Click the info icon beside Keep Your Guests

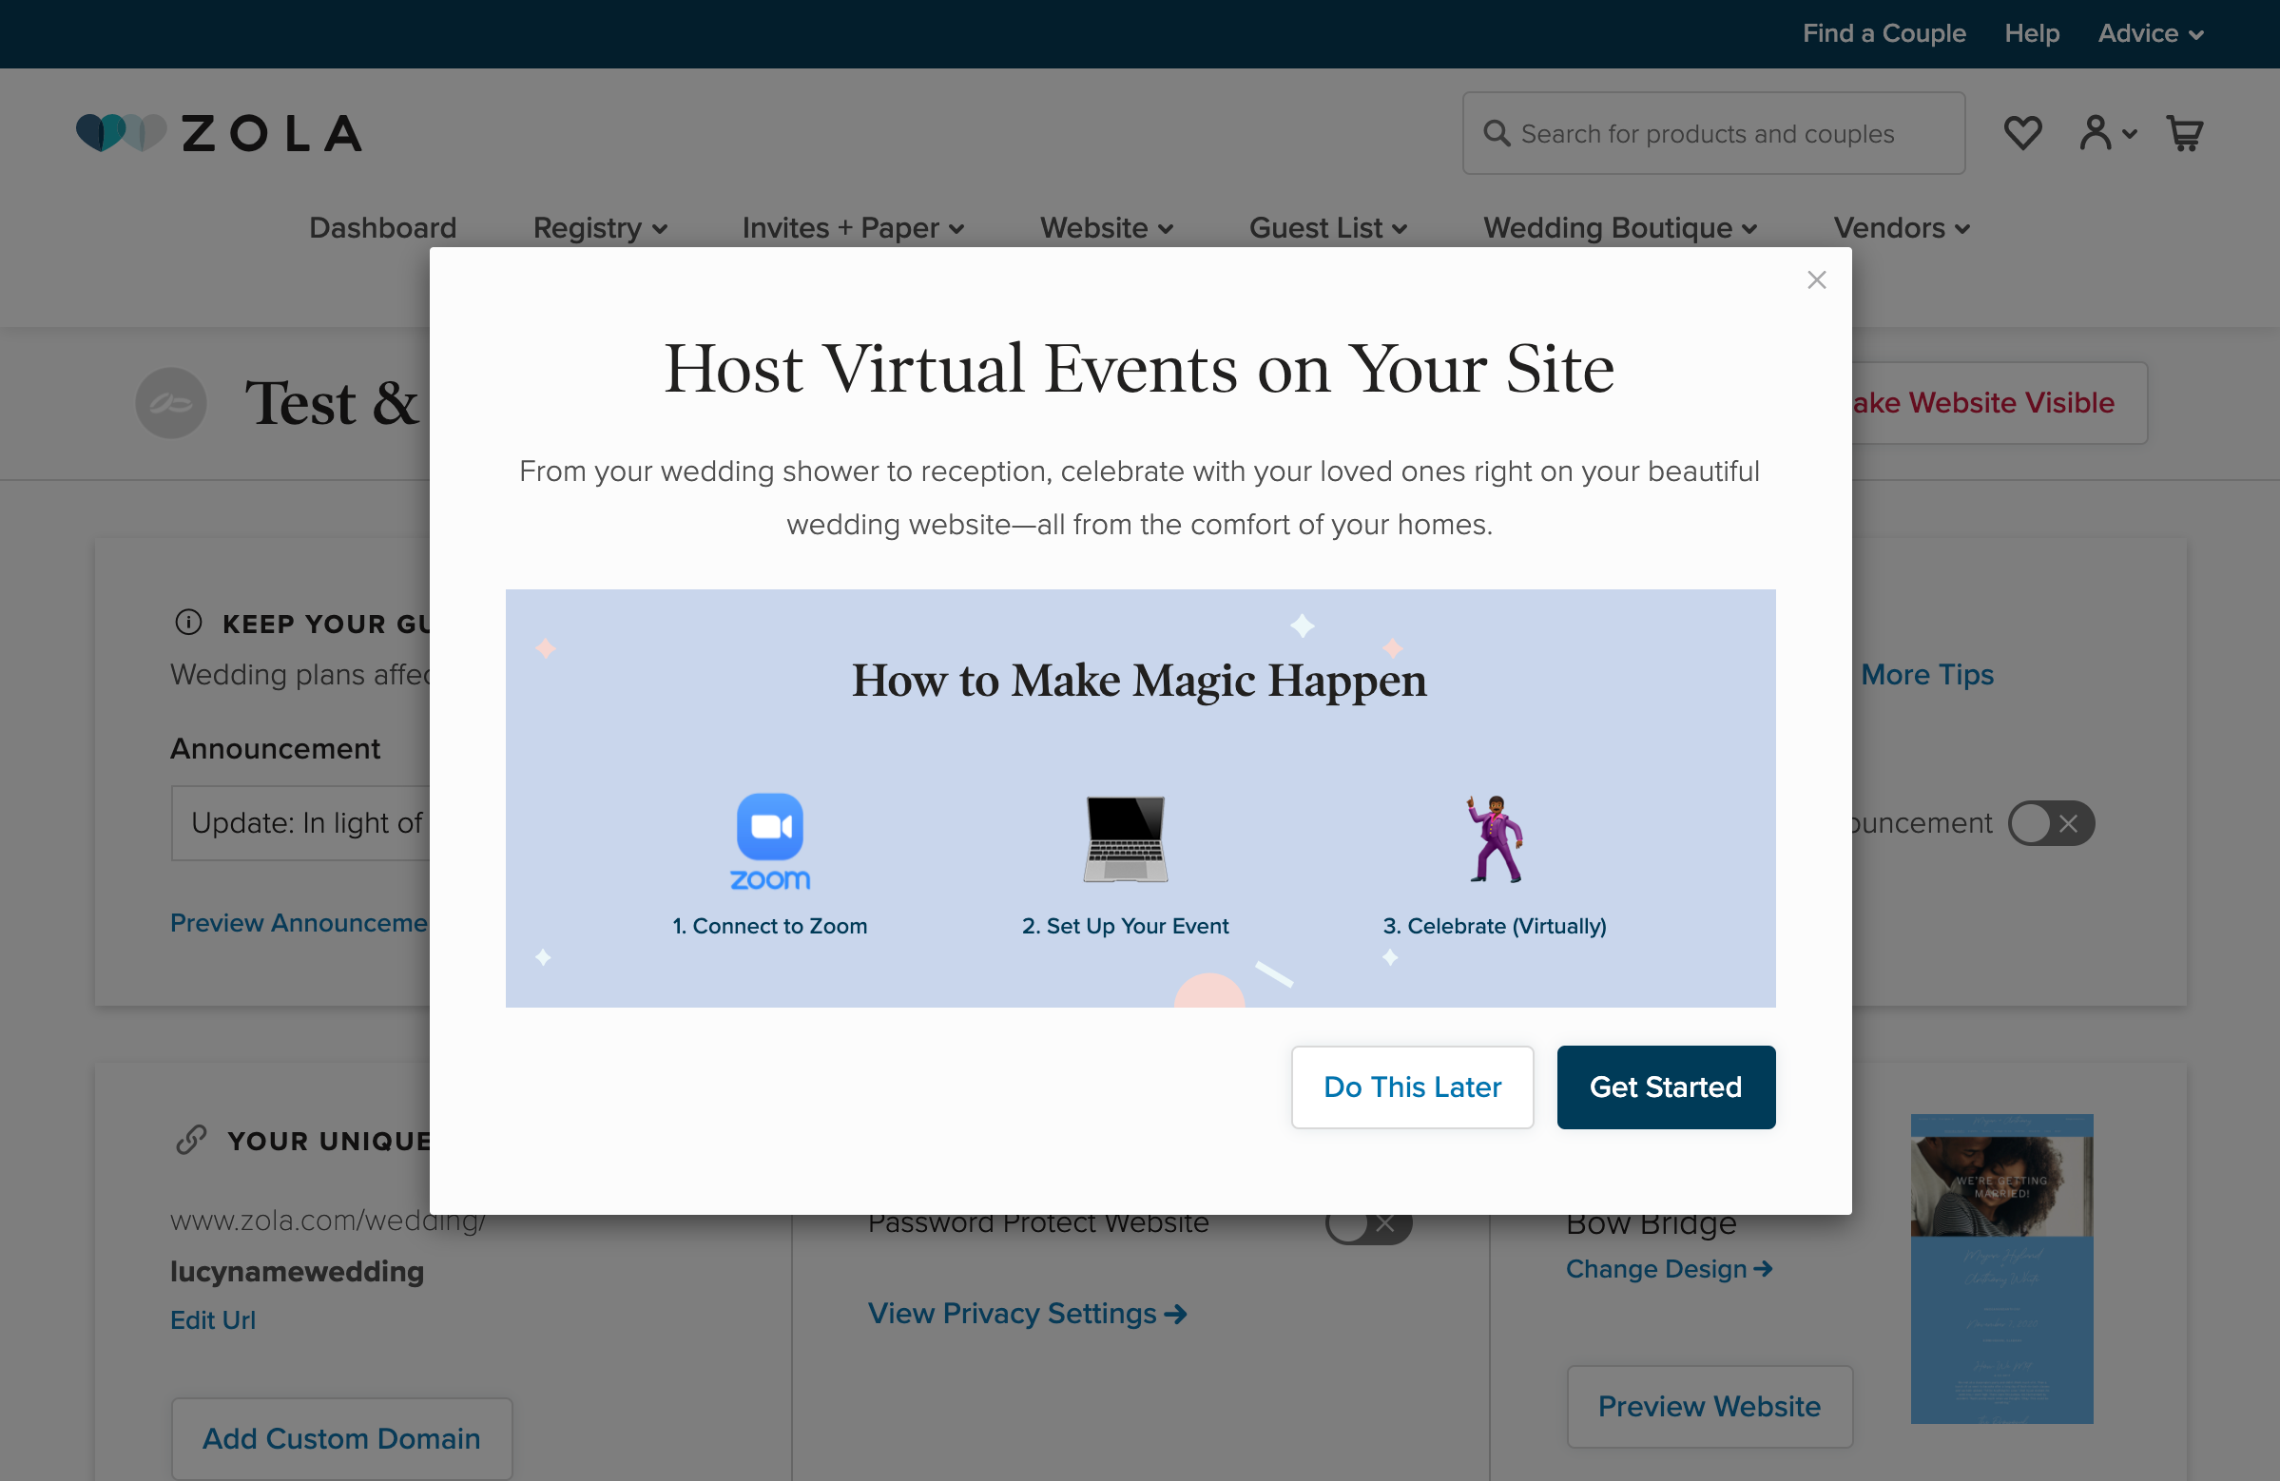pyautogui.click(x=188, y=623)
